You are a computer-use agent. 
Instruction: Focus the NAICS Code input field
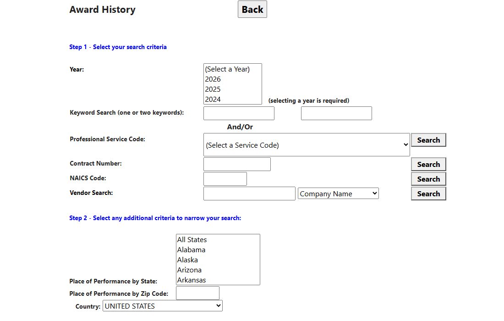click(225, 179)
